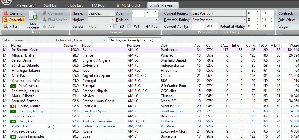Switch to the Staff List tab

tap(51, 5)
